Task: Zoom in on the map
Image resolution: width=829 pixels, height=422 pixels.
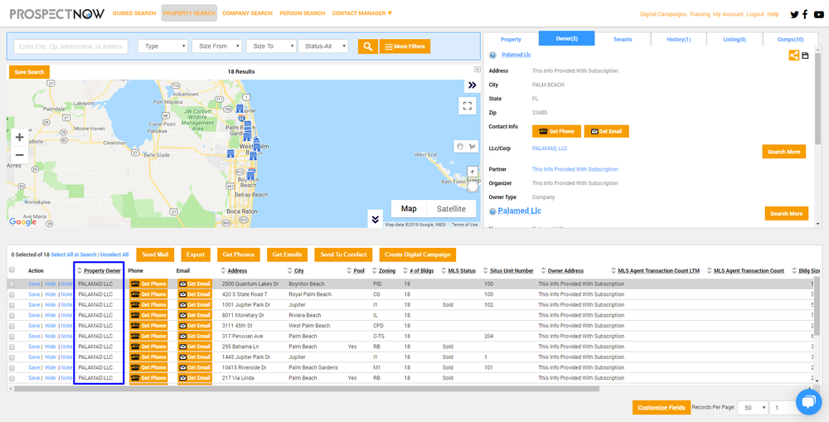Action: (x=20, y=138)
